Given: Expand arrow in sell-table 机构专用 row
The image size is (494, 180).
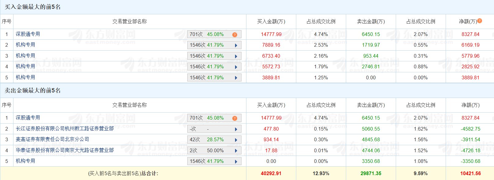Looking at the screenshot, I should point(236,162).
